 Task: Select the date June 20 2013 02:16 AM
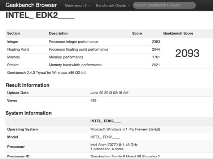click(109, 93)
